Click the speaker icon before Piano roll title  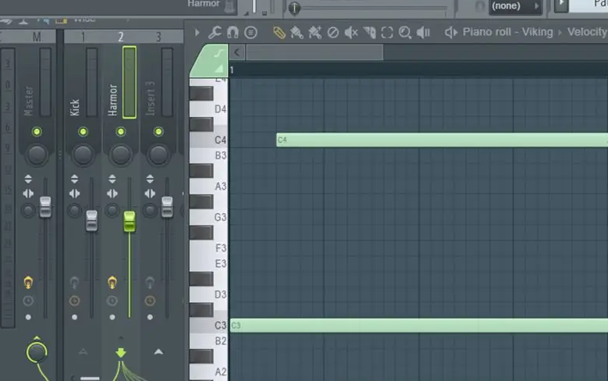point(451,32)
